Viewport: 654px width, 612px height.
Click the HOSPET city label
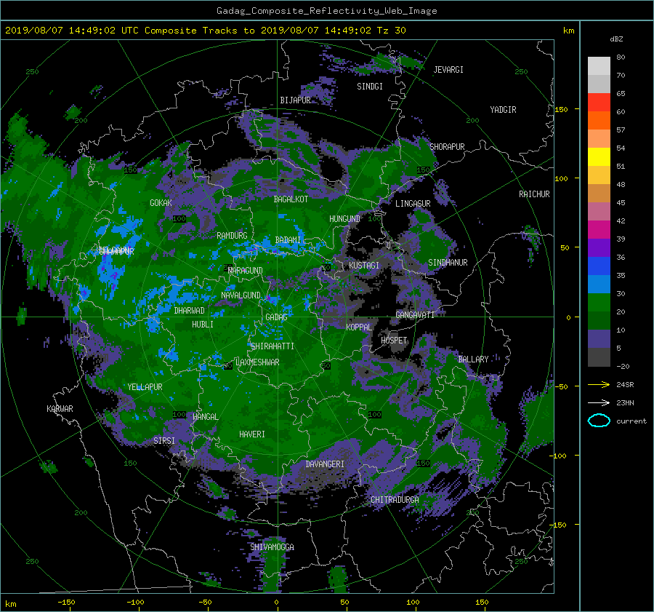pyautogui.click(x=394, y=341)
